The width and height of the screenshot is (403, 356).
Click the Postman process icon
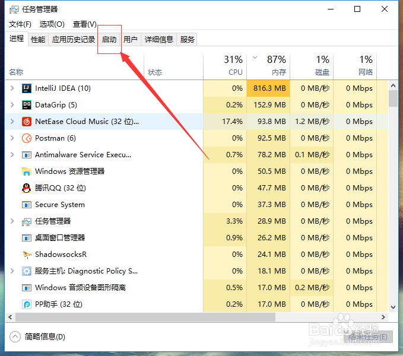click(27, 138)
